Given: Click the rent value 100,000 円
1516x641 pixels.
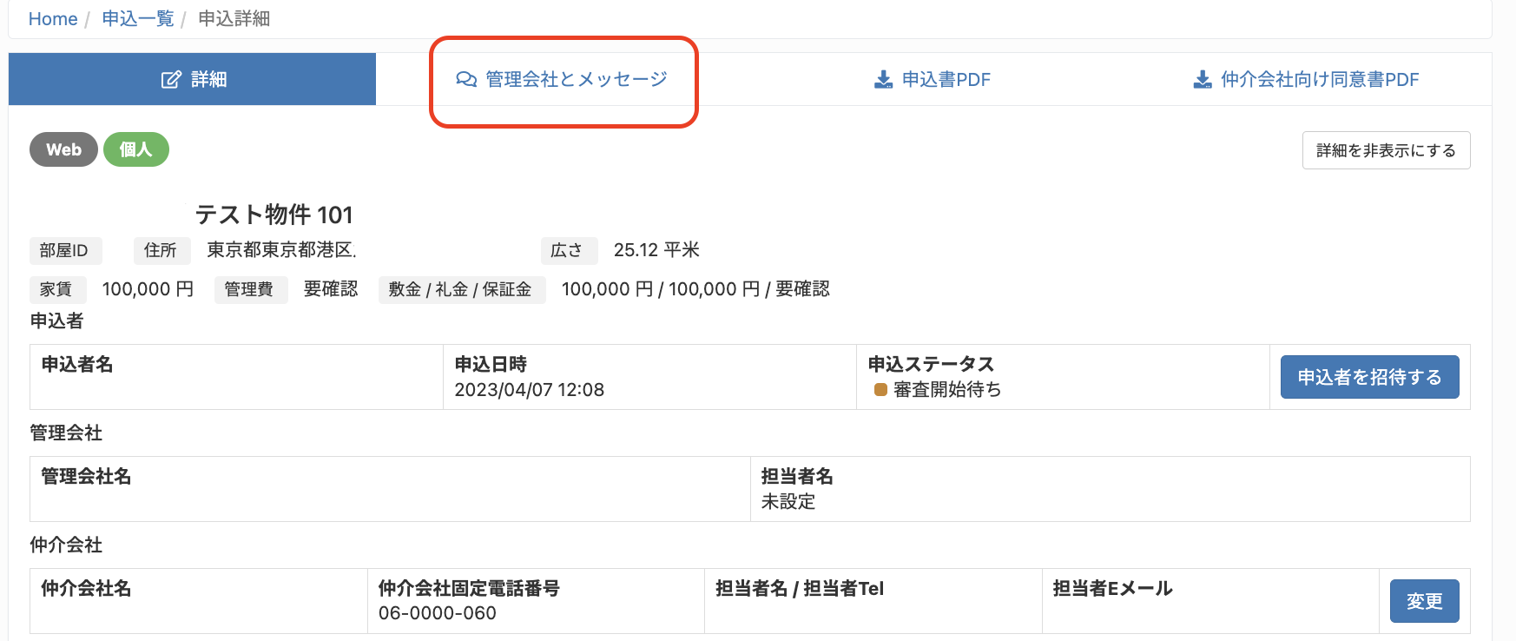Looking at the screenshot, I should point(148,289).
